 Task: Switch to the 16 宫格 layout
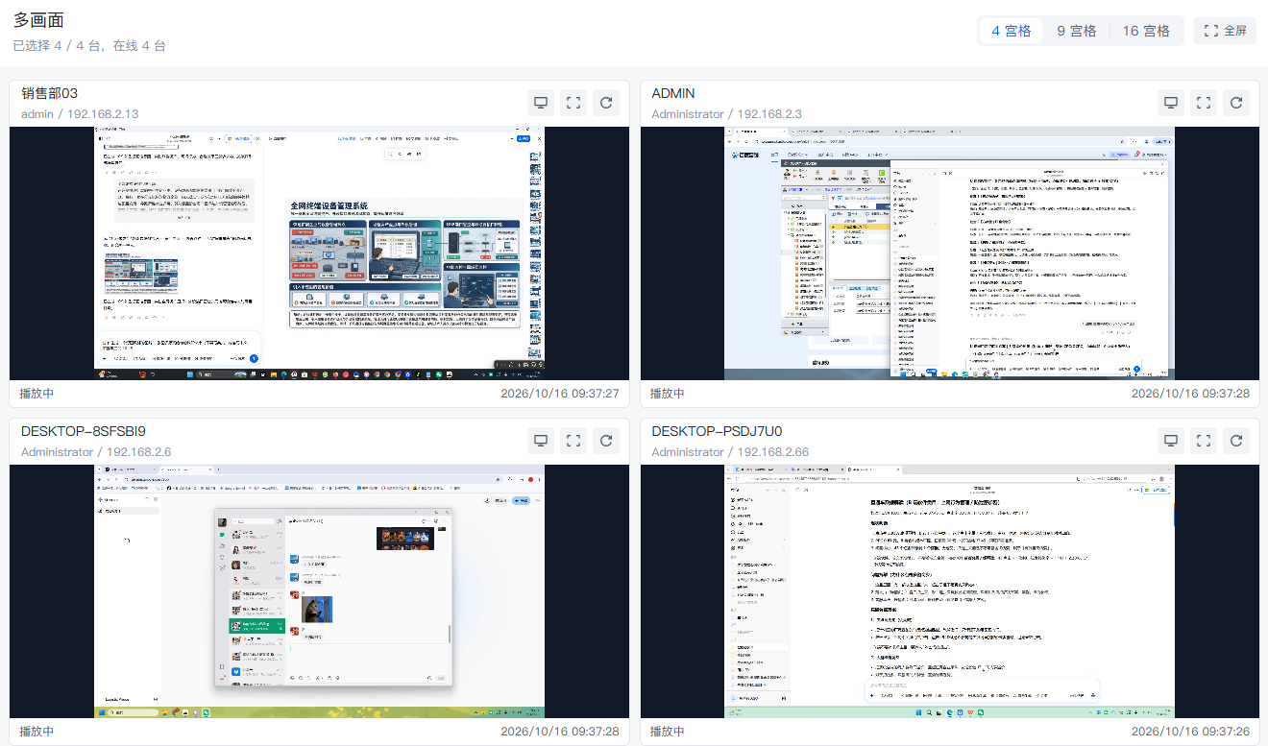(x=1146, y=31)
